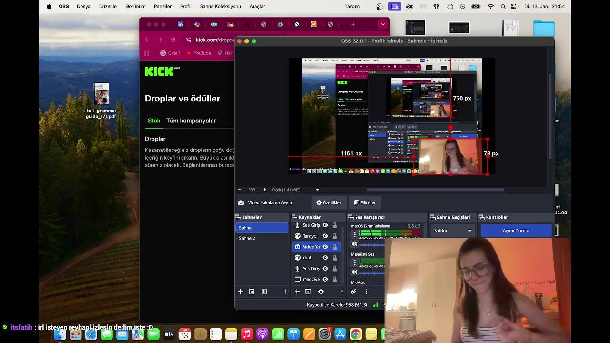Open the YouTube bookmark
The image size is (610, 343).
pos(198,53)
